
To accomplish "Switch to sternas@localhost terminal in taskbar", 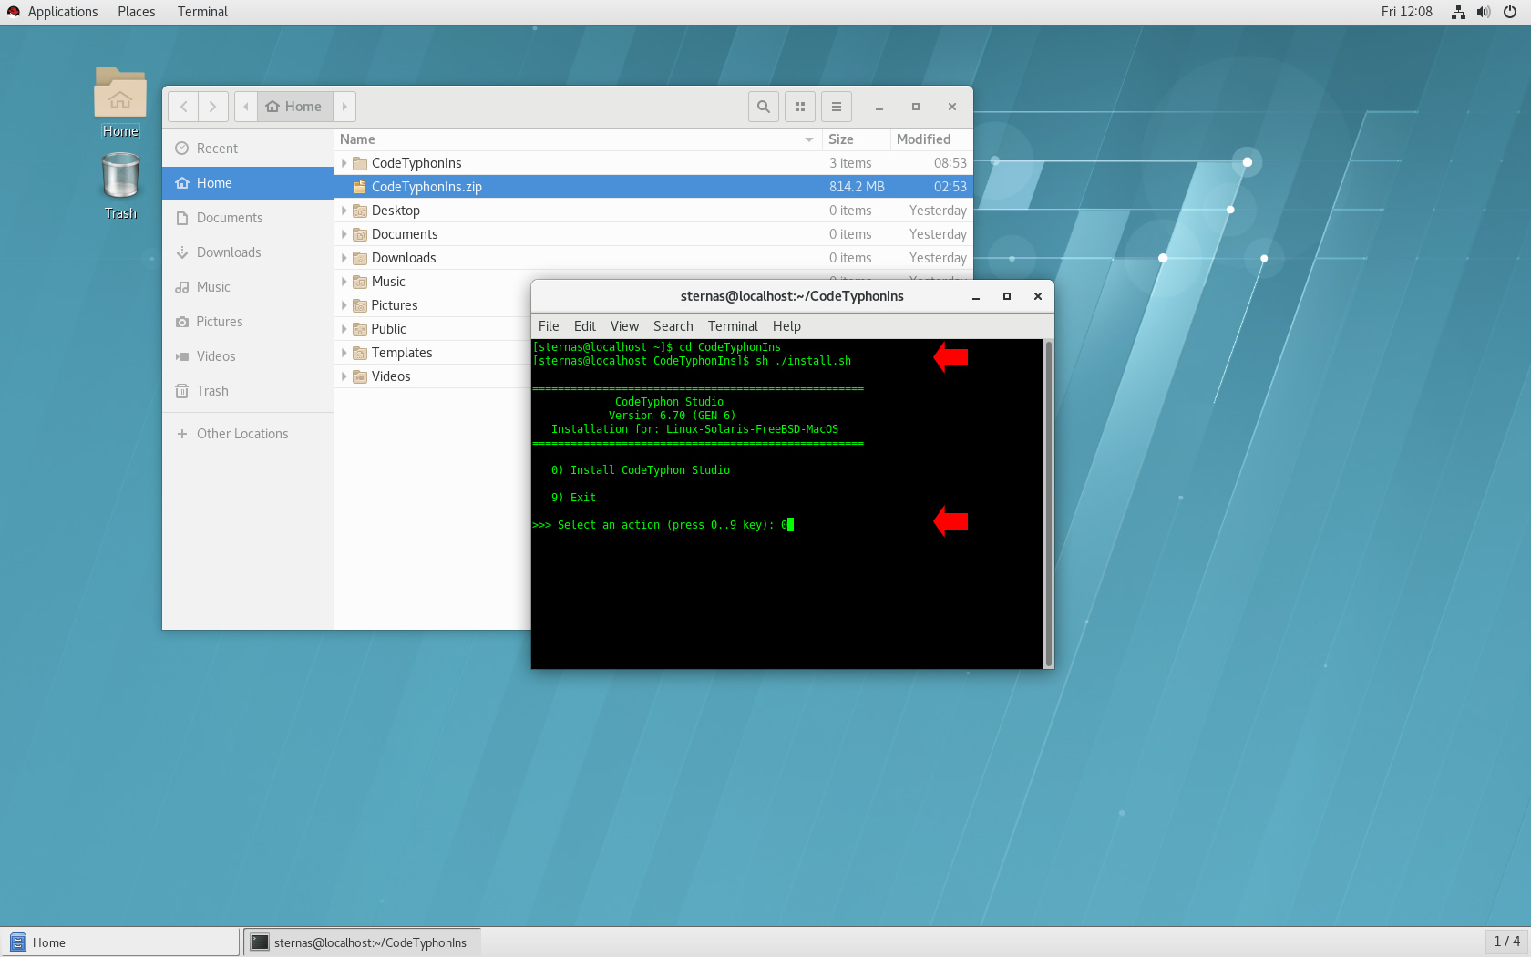I will (x=362, y=942).
